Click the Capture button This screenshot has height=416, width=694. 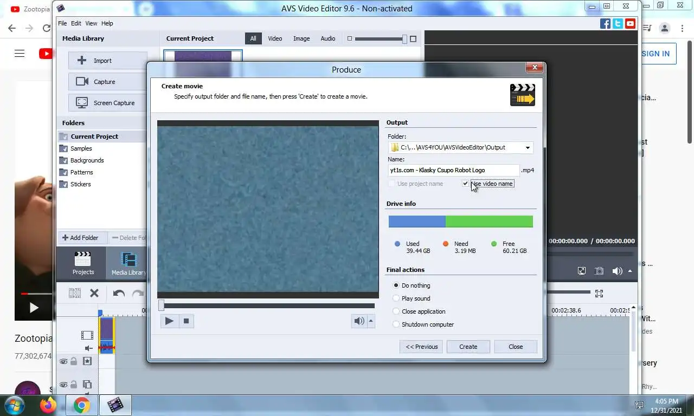pos(108,82)
